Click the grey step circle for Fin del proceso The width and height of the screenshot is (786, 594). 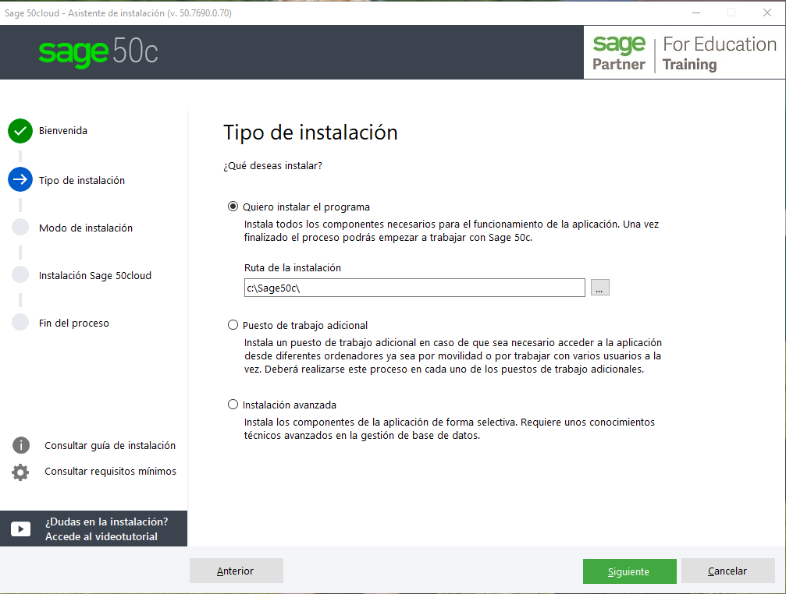tap(20, 322)
